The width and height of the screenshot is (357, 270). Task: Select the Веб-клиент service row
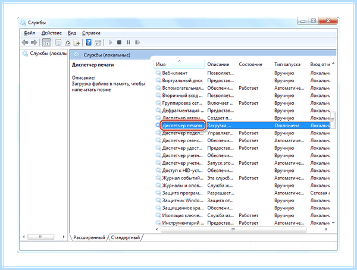click(243, 73)
